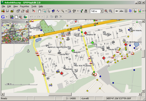The height and width of the screenshot is (101, 146).
Task: Close the Mini Map panel
Action: tap(27, 22)
